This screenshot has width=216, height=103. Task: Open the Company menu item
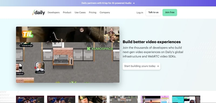105,12
